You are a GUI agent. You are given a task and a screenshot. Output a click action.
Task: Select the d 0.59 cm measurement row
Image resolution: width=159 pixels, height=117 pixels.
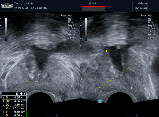pos(14,112)
